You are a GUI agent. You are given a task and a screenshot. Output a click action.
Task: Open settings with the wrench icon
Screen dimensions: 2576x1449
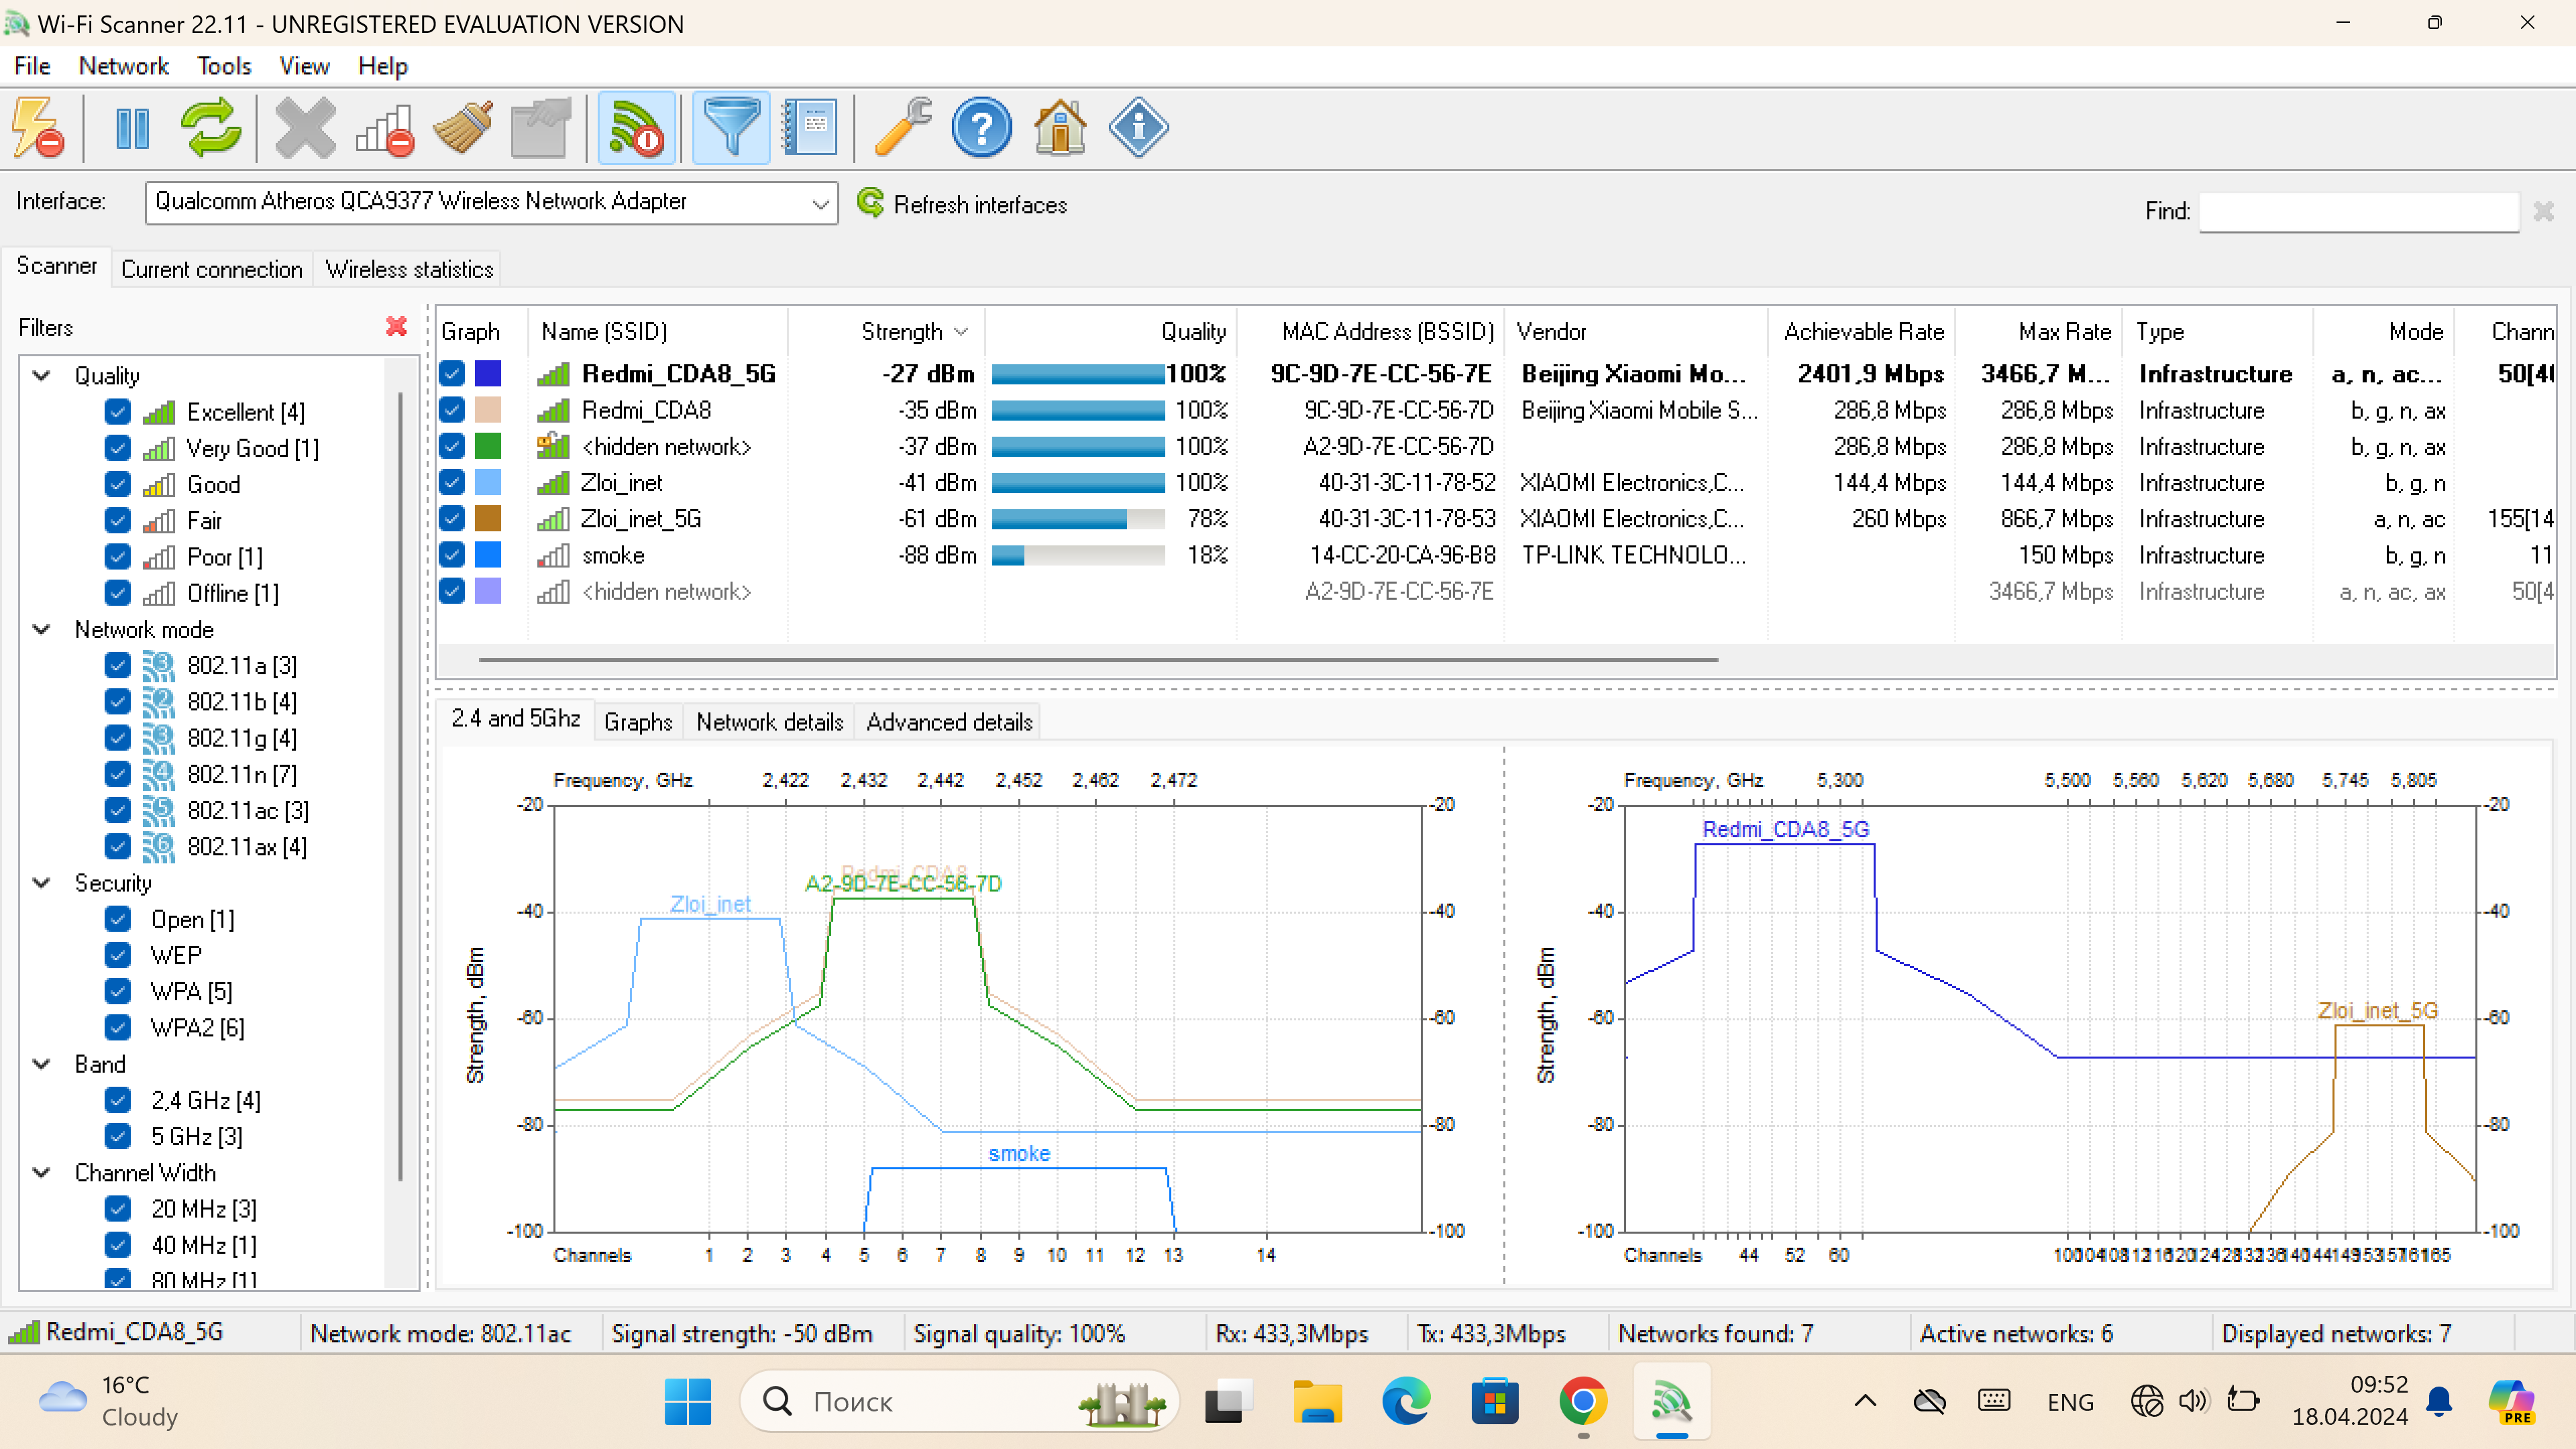click(902, 128)
